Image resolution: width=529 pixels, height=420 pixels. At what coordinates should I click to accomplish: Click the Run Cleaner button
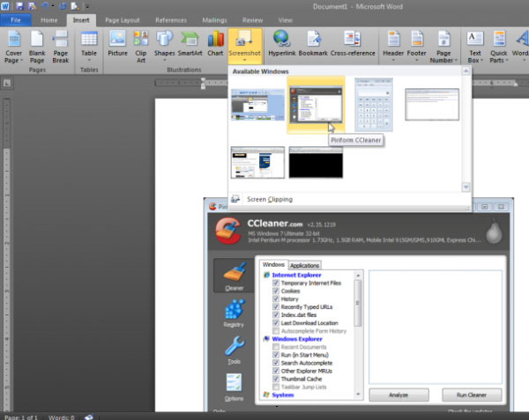[x=472, y=394]
